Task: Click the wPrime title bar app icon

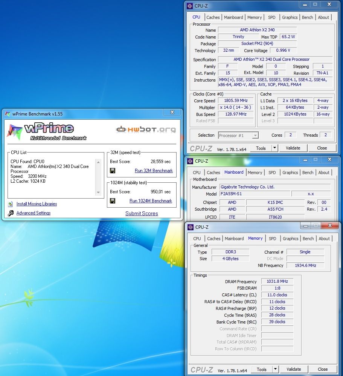Action: point(8,114)
